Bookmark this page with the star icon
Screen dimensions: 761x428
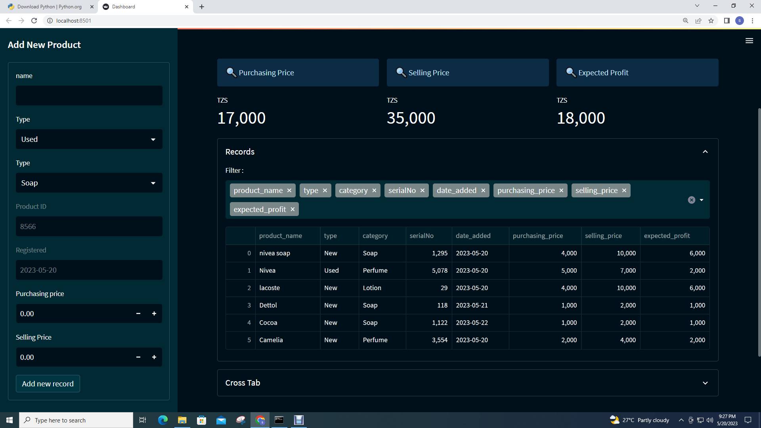click(711, 21)
